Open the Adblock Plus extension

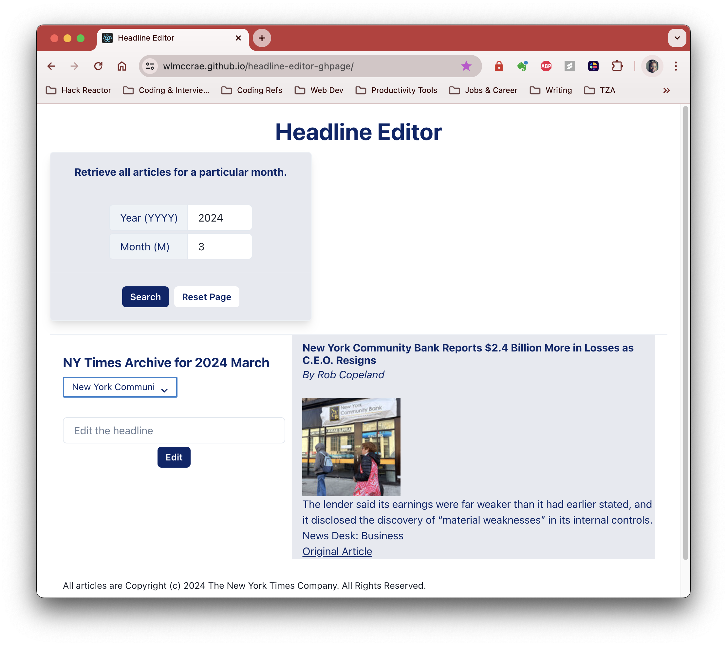click(546, 66)
